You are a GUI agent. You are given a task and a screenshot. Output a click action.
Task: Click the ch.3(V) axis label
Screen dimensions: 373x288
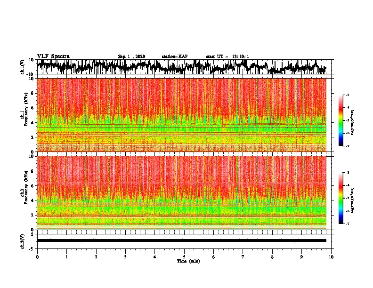click(22, 241)
